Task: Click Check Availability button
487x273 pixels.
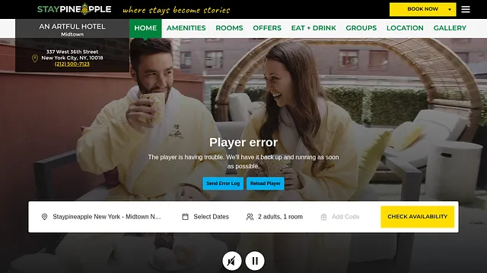Action: pyautogui.click(x=418, y=217)
